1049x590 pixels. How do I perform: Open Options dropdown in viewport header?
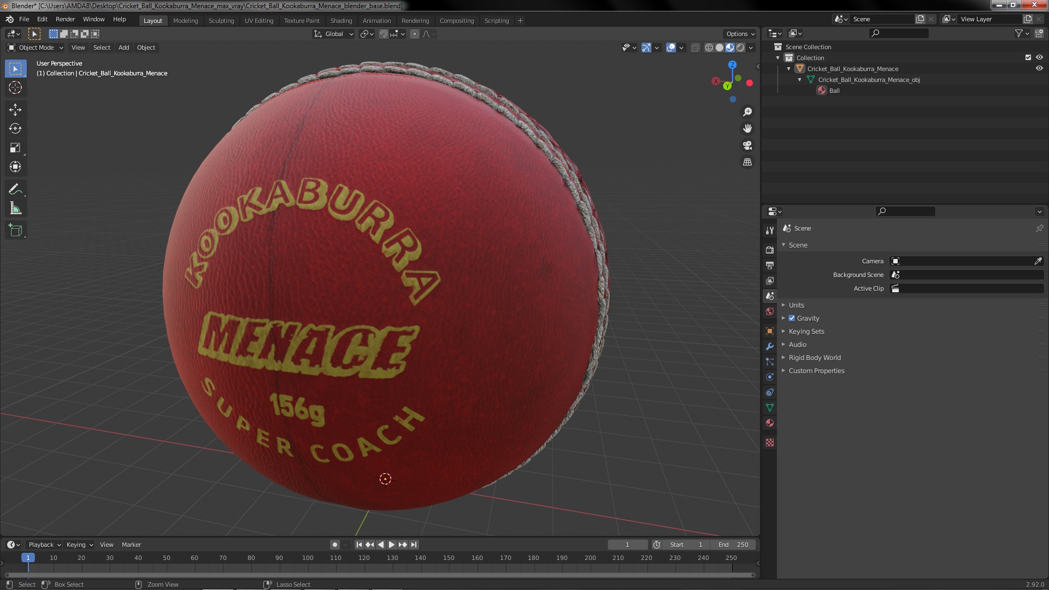740,34
